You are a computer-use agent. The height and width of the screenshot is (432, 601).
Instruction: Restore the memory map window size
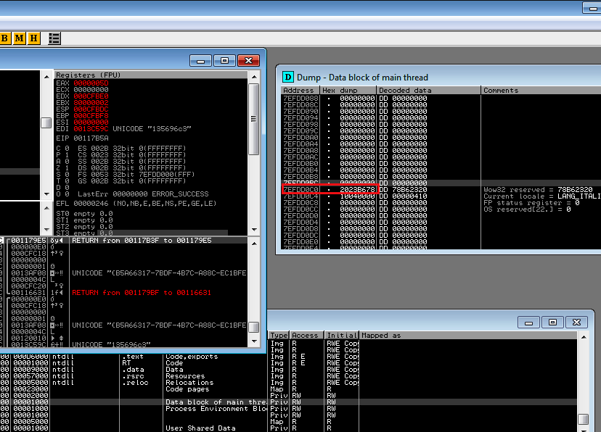(552, 321)
